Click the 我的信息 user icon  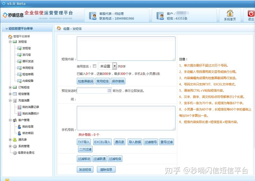[x=19, y=127]
